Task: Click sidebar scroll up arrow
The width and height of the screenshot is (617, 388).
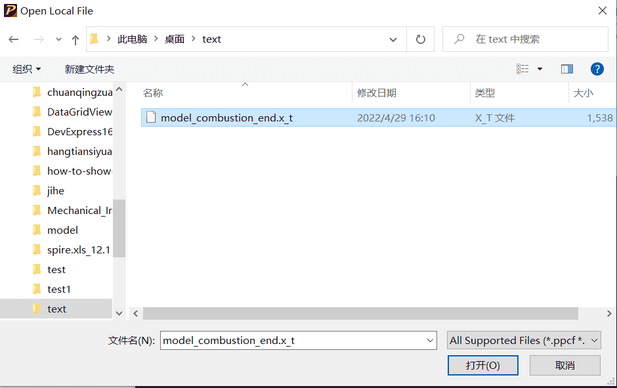Action: click(119, 89)
